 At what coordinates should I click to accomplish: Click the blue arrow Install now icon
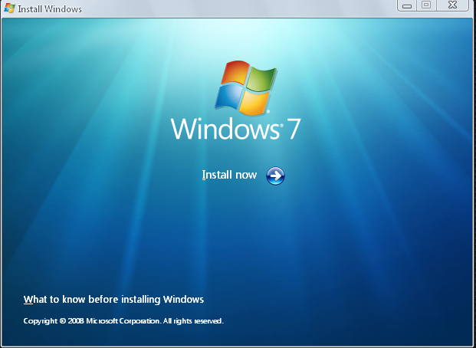(275, 176)
